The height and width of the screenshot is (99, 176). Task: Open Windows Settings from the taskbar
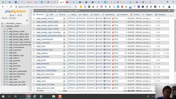coord(41,97)
